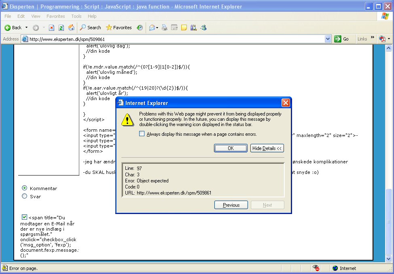Go to the Home page icon
Screen dimensions: 394x274
coord(71,28)
